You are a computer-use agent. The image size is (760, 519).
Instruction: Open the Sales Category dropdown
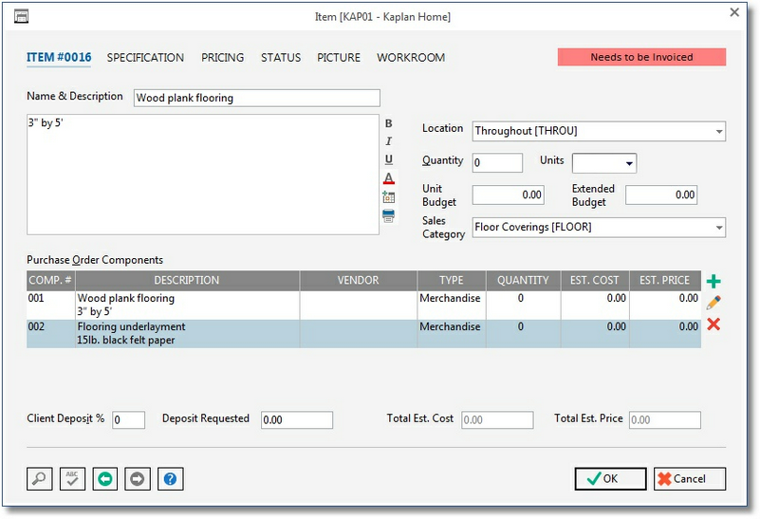pyautogui.click(x=719, y=228)
